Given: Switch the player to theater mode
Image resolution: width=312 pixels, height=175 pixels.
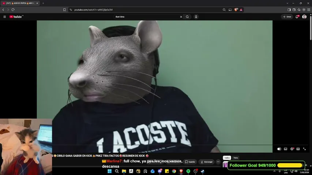Looking at the screenshot, I should [x=298, y=149].
